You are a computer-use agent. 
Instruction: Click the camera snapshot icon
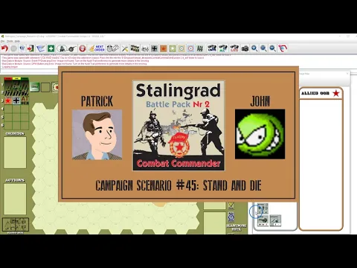[x=245, y=48]
